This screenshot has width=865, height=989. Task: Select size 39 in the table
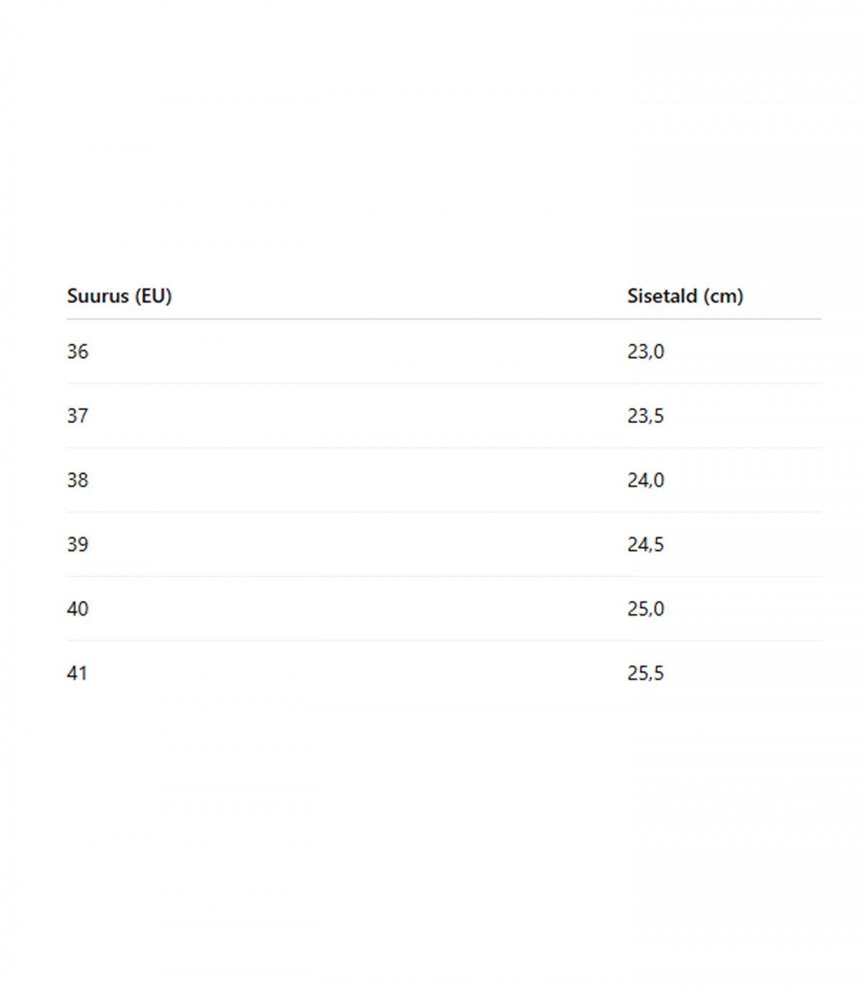click(x=78, y=544)
